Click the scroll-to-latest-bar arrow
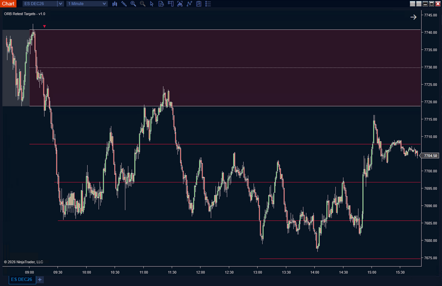The image size is (442, 286). tap(414, 17)
